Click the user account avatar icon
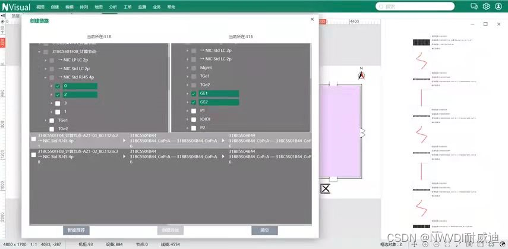 click(499, 7)
